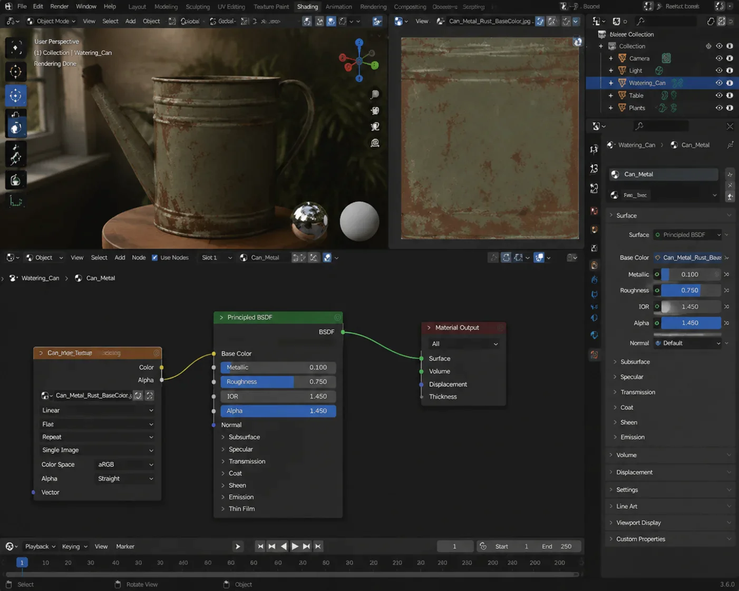This screenshot has width=739, height=591.
Task: Open the 3D viewport's editor type icon
Action: click(x=12, y=21)
